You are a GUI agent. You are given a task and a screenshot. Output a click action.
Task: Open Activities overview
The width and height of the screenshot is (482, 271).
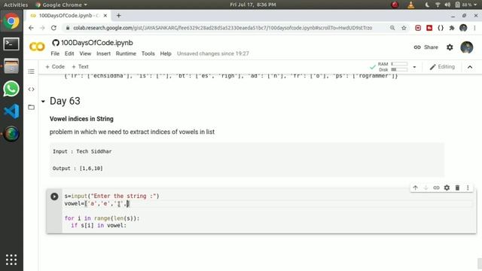[16, 5]
